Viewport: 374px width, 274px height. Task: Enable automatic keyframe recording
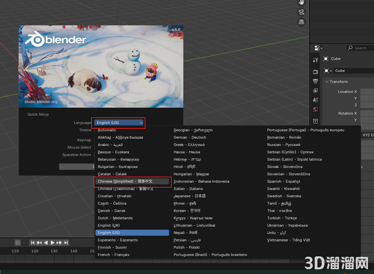(x=17, y=243)
